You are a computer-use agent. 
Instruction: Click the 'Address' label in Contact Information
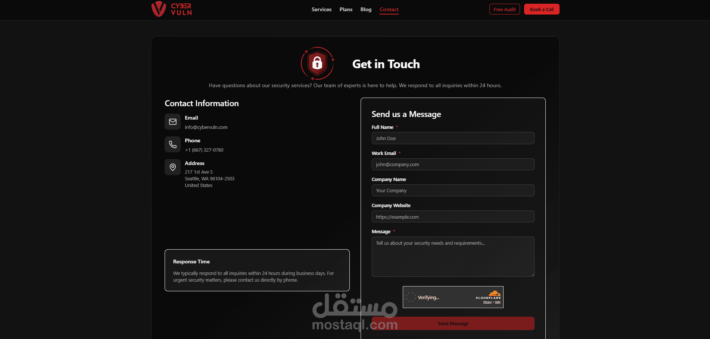(x=194, y=163)
